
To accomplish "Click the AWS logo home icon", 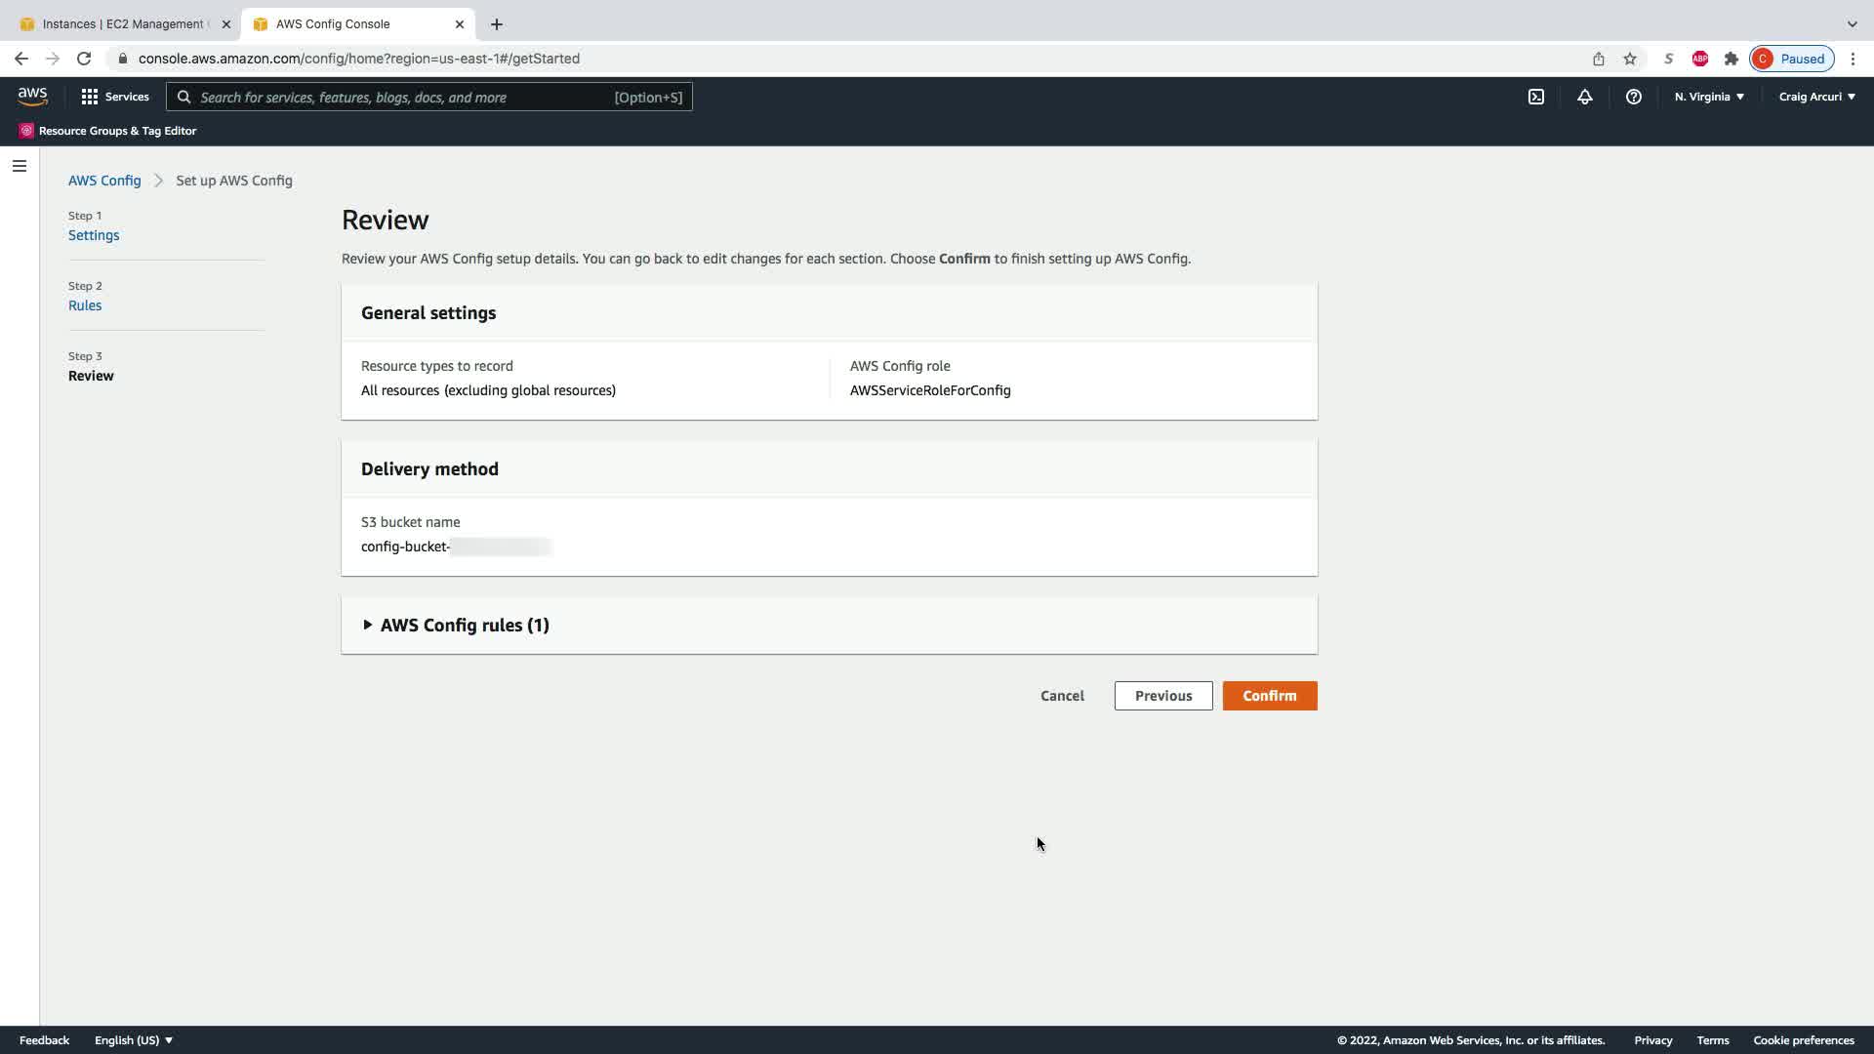I will click(x=32, y=97).
